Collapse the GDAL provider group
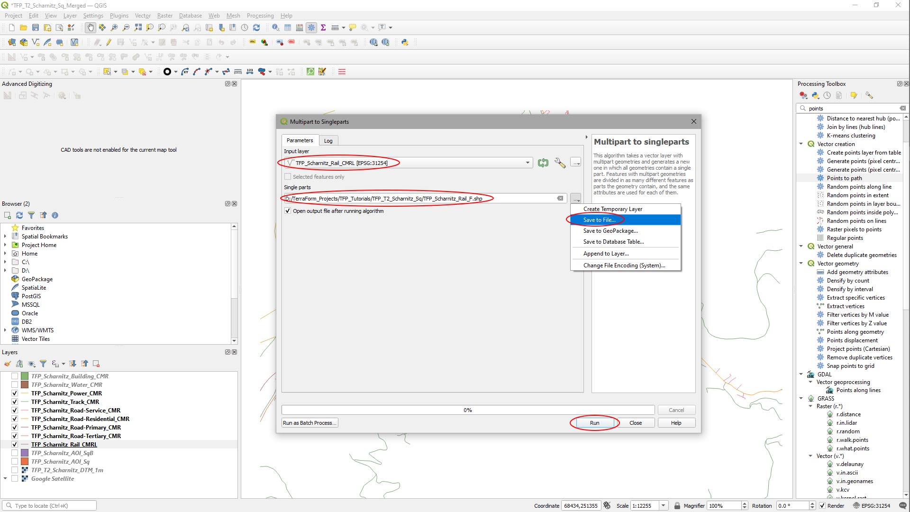Viewport: 910px width, 512px height. coord(801,374)
